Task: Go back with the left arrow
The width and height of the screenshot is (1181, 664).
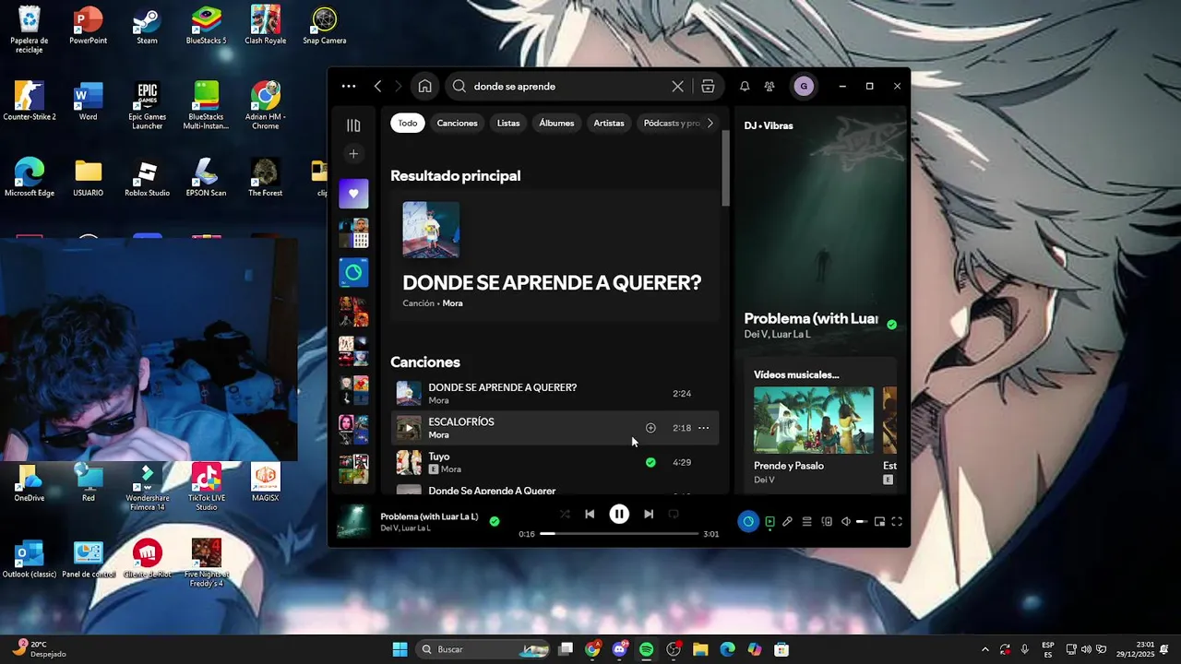Action: [x=378, y=86]
